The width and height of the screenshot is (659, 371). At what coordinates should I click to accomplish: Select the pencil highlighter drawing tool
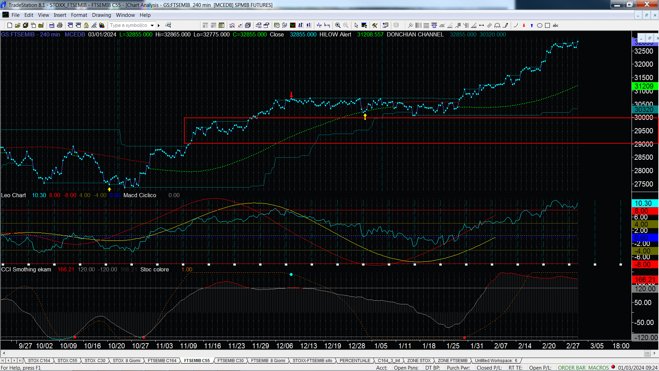pos(505,25)
